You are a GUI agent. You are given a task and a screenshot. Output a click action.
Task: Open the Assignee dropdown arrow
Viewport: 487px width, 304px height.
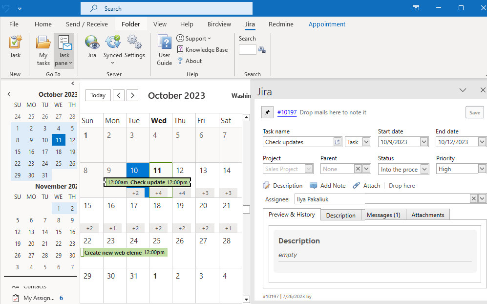click(482, 198)
